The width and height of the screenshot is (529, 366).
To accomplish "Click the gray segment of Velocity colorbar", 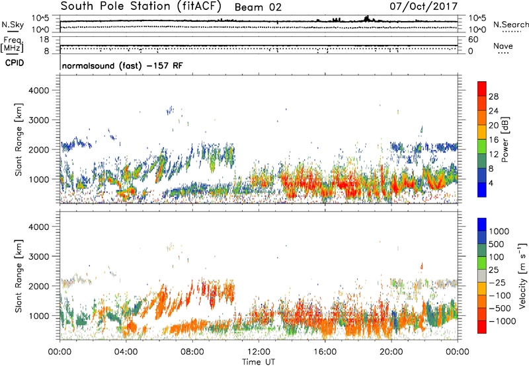I will point(482,275).
